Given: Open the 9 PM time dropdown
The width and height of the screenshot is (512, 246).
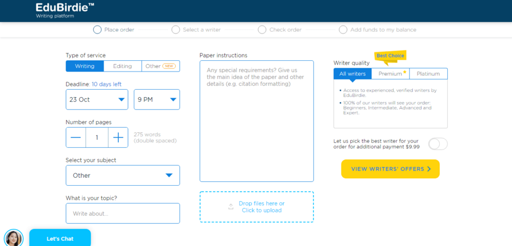Looking at the screenshot, I should point(156,99).
